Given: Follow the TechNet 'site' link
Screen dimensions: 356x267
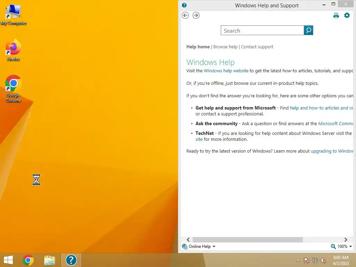Looking at the screenshot, I should click(x=199, y=139).
